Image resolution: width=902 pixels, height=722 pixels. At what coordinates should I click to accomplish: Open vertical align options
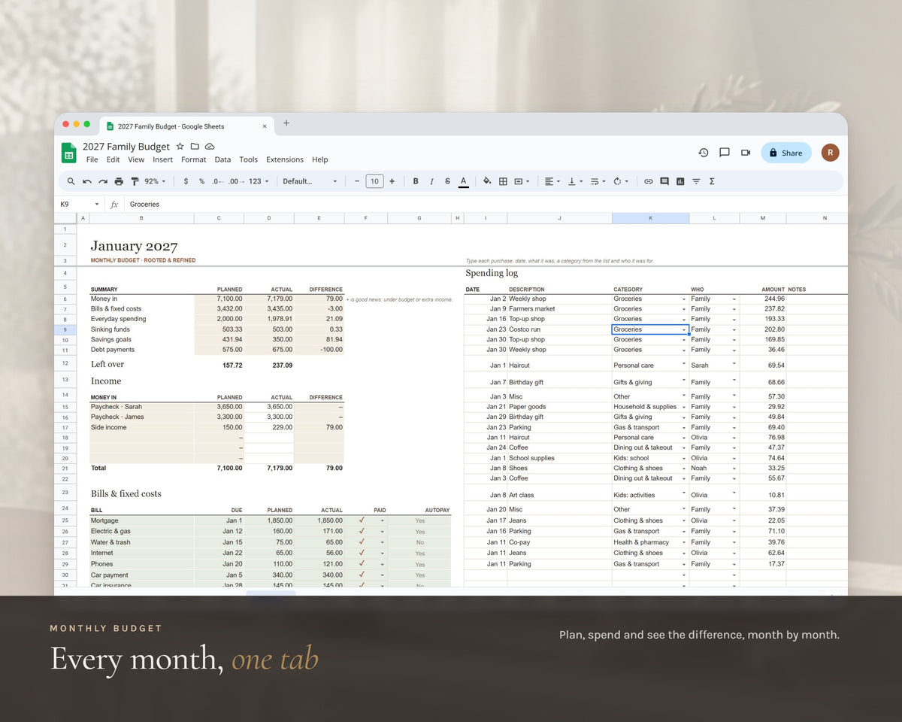tap(574, 181)
